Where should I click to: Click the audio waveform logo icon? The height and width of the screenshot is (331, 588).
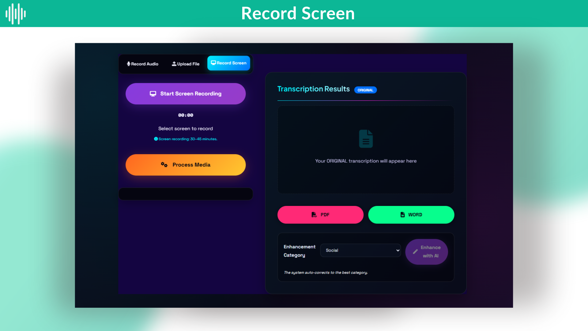tap(16, 14)
